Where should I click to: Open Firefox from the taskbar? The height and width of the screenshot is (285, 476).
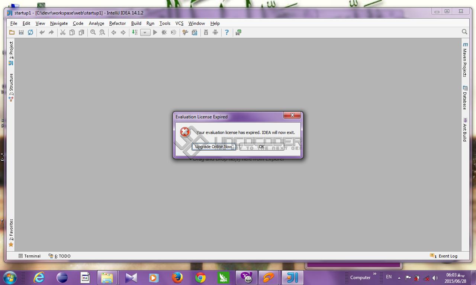[177, 278]
